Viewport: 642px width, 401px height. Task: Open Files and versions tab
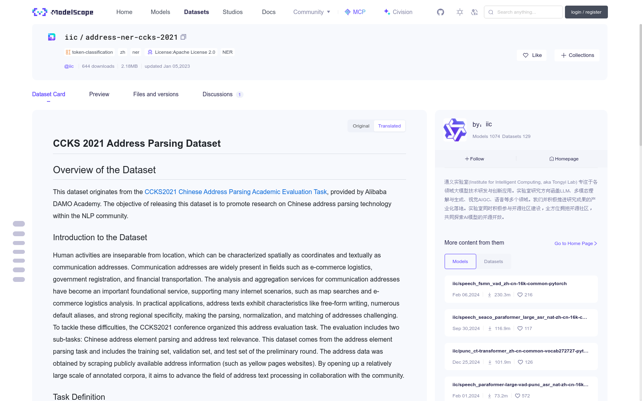coord(156,94)
